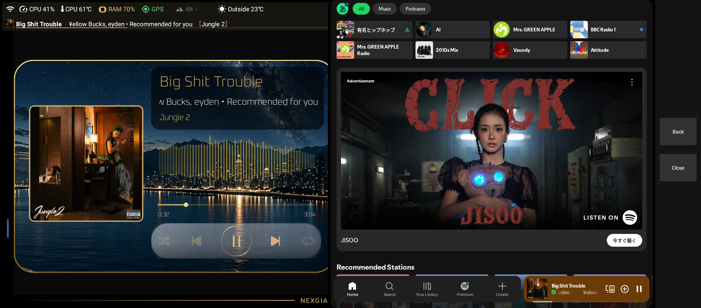Click the outside weather sun icon
This screenshot has height=308, width=701.
(222, 9)
